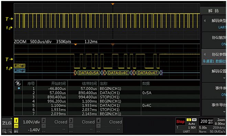This screenshot has height=136, width=227.
Task: Click channel 4 coupling dash icon
Action: 98,126
